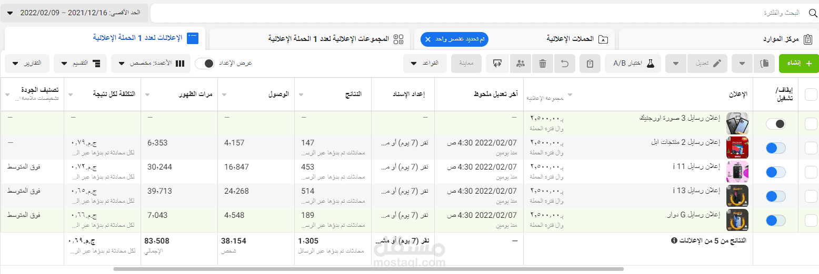The image size is (819, 274).
Task: Click the undo arrow icon
Action: [565, 64]
